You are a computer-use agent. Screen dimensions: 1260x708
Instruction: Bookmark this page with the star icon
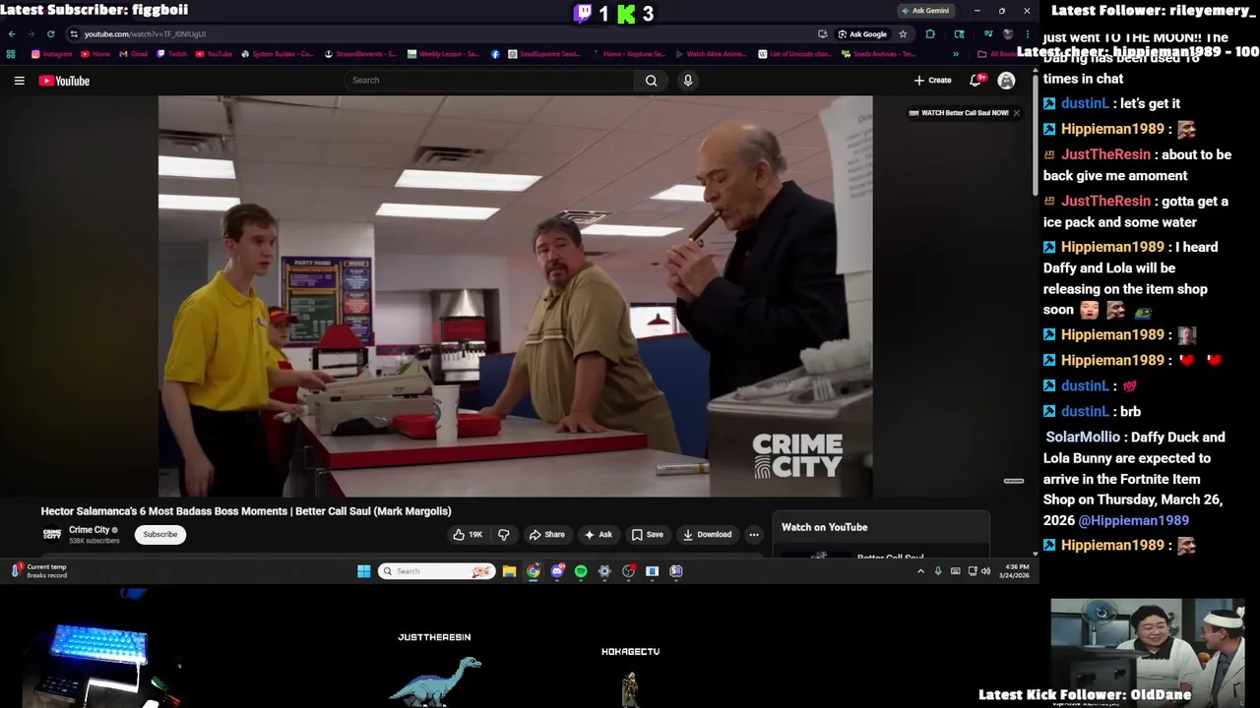click(x=903, y=33)
